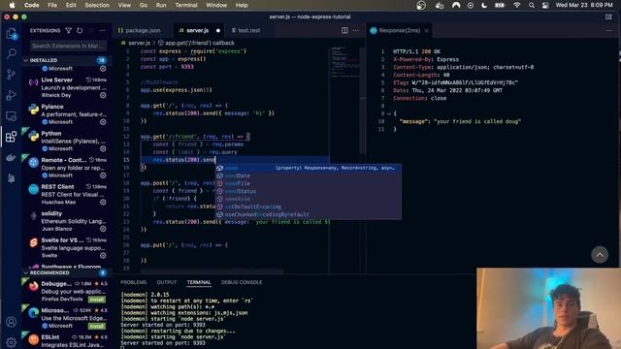This screenshot has width=621, height=349.
Task: Open Source Control view in activity bar
Action: (x=11, y=75)
